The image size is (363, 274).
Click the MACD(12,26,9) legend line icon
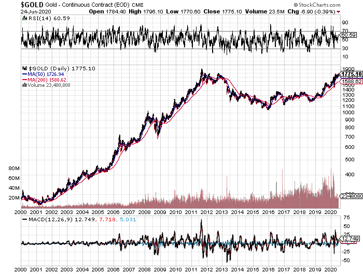24,220
